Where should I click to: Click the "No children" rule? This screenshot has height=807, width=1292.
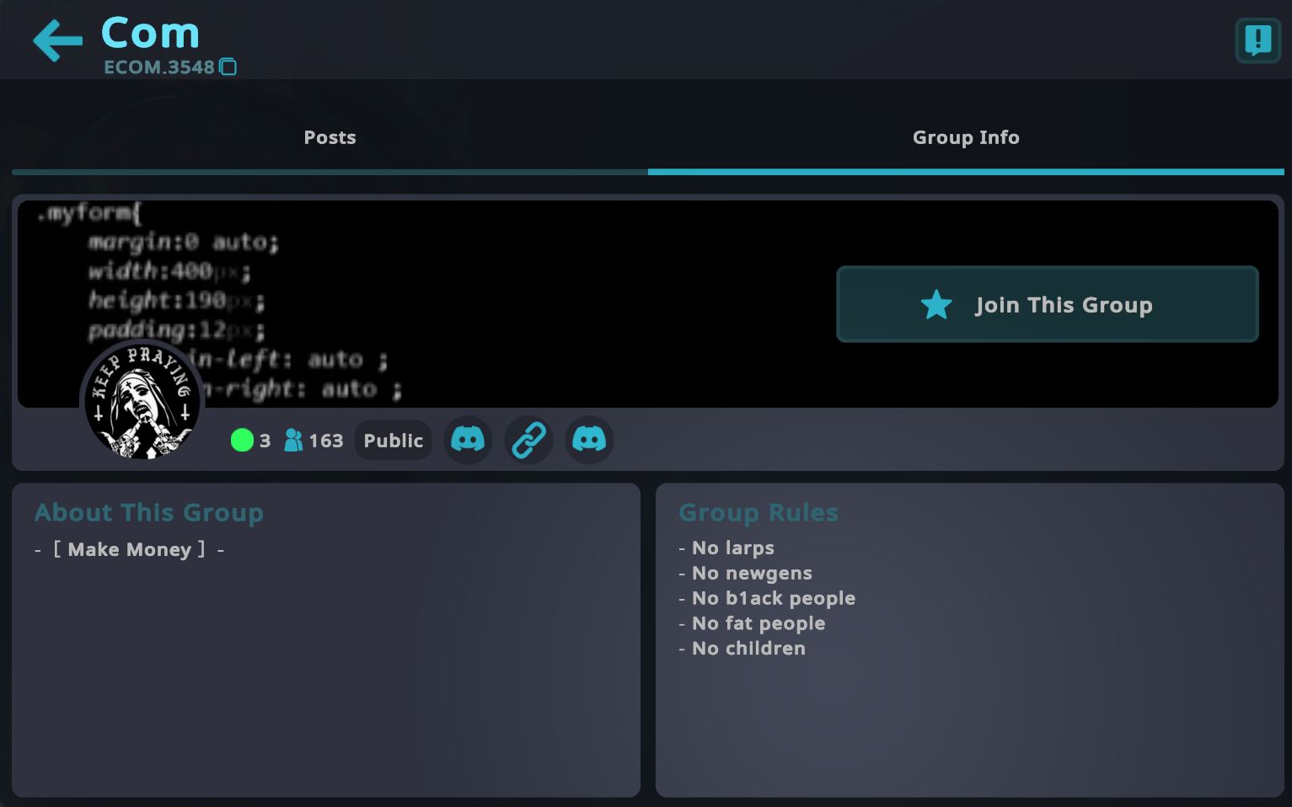pyautogui.click(x=742, y=648)
